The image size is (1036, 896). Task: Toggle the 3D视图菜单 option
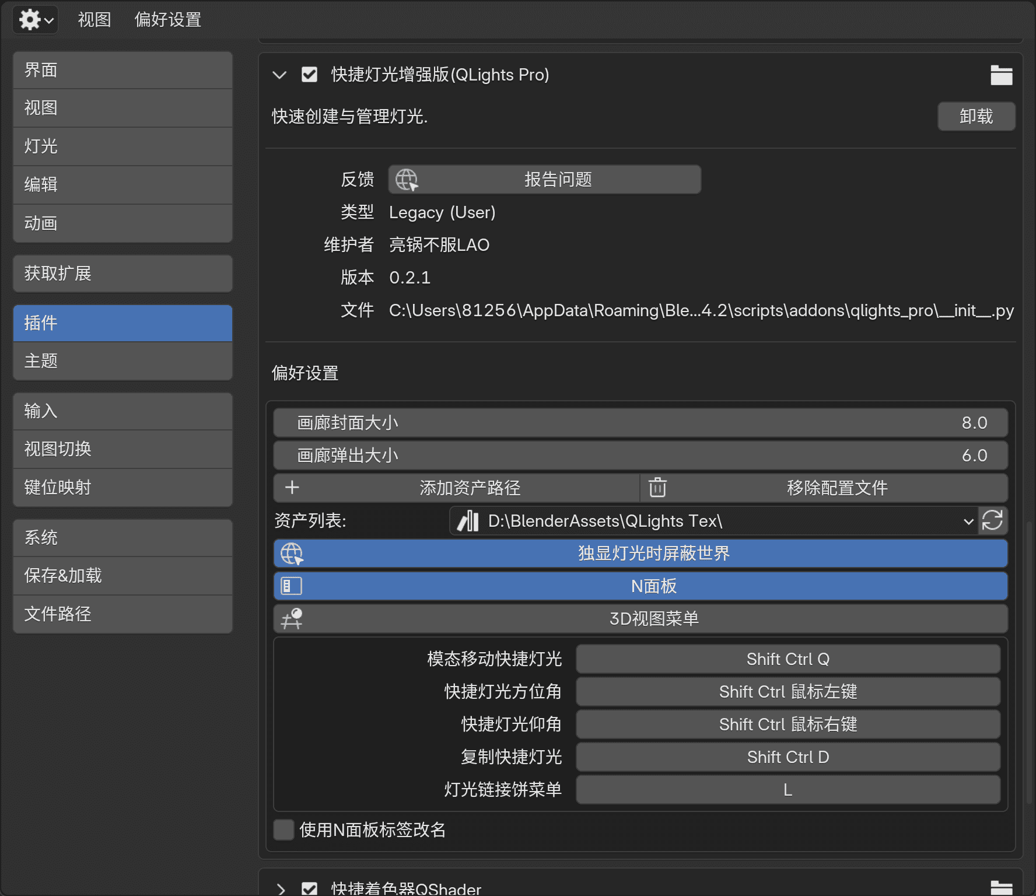640,619
